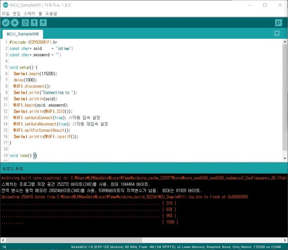
Task: Click the ssid "iptime" declaration line
Action: click(41, 48)
